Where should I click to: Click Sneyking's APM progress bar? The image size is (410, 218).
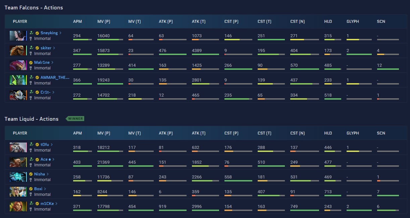pos(83,40)
